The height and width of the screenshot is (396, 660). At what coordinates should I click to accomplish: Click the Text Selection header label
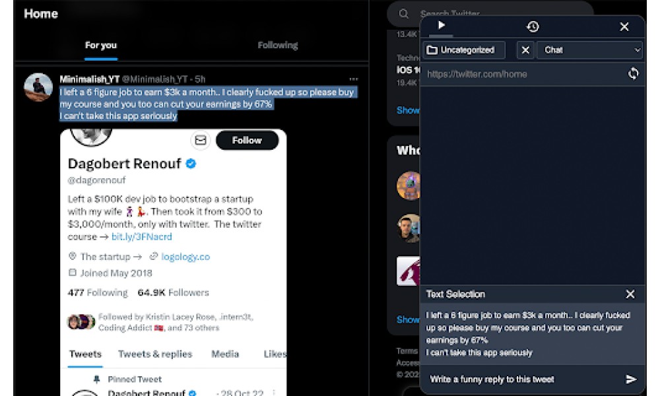pyautogui.click(x=455, y=294)
